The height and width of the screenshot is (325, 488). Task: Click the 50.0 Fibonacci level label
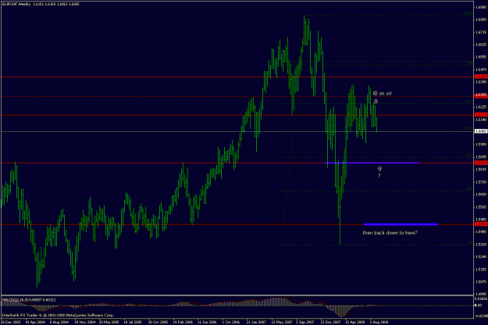(469, 128)
